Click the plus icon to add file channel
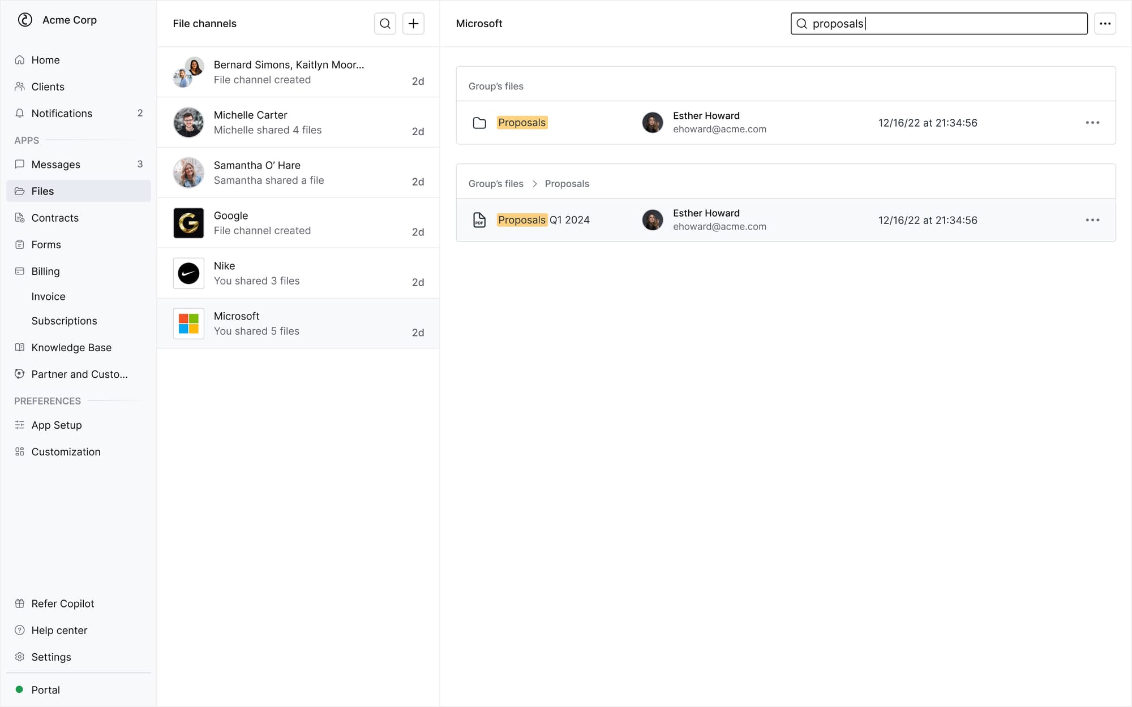 413,24
